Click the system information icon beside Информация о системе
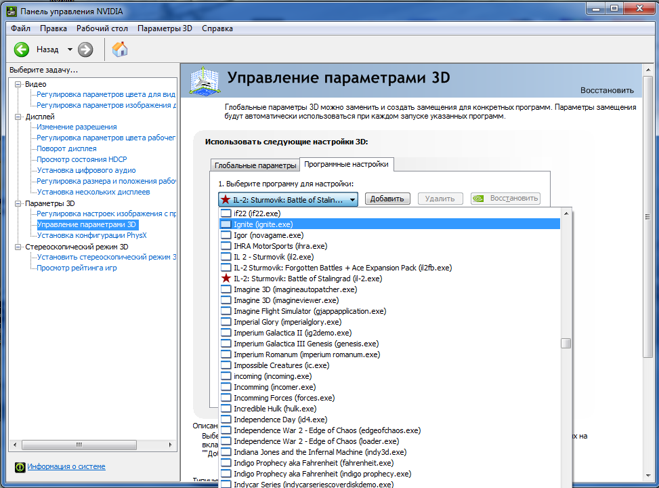Screen dimensions: 659x488 click(x=20, y=467)
